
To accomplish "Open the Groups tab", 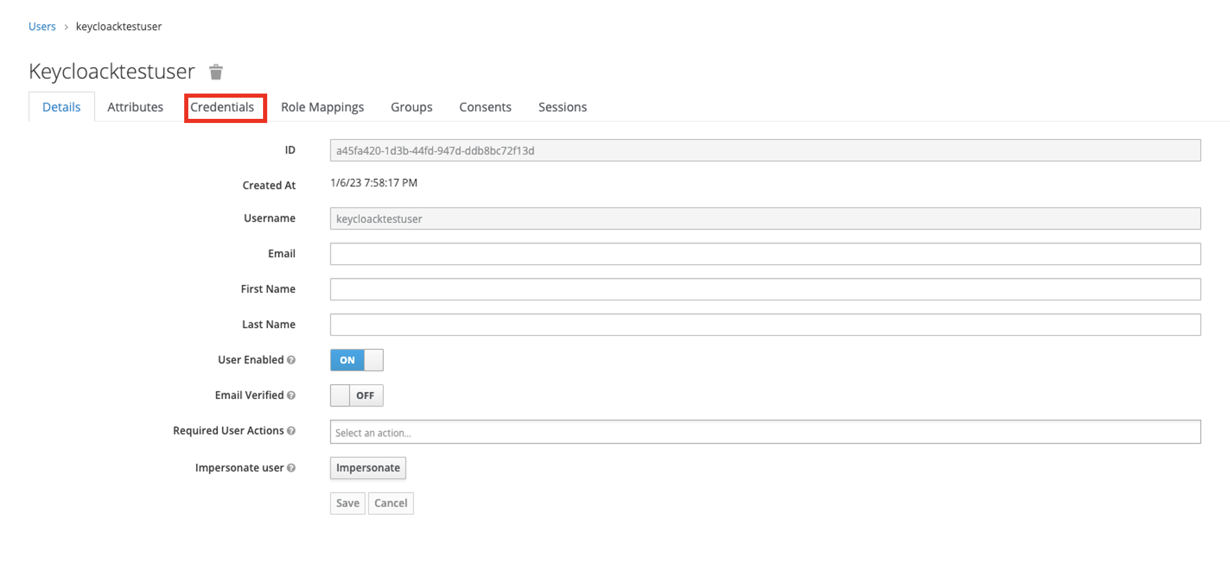I will point(411,107).
